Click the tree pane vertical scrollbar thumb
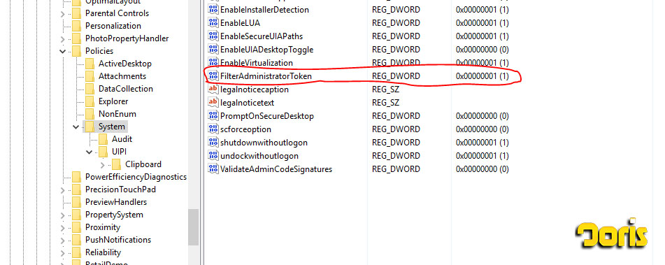 (194, 227)
